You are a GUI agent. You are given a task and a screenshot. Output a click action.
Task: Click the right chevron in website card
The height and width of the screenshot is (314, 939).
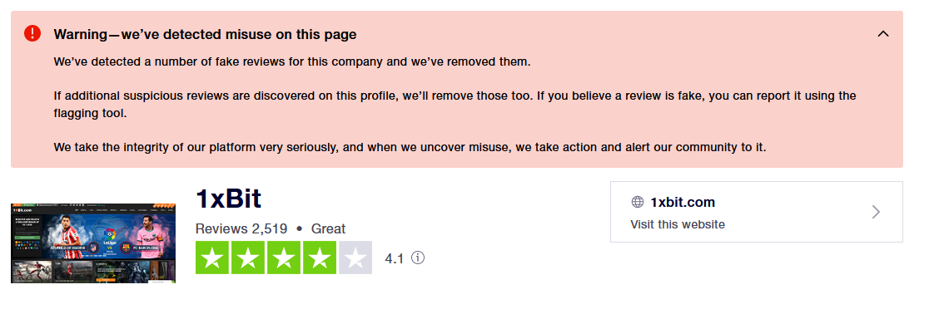coord(876,212)
